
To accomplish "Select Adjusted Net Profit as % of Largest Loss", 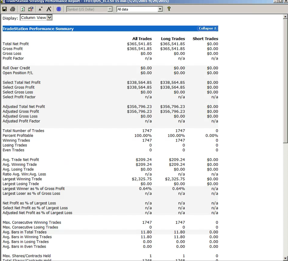I will tap(37, 213).
